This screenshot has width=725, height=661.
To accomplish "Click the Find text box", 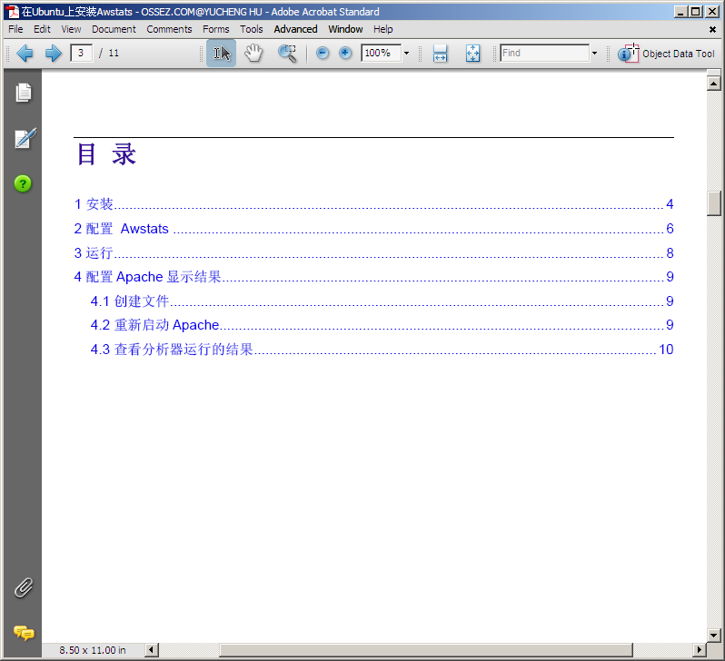I will (x=545, y=54).
